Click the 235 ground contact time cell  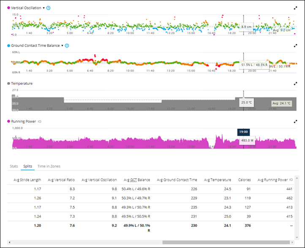[194, 207]
